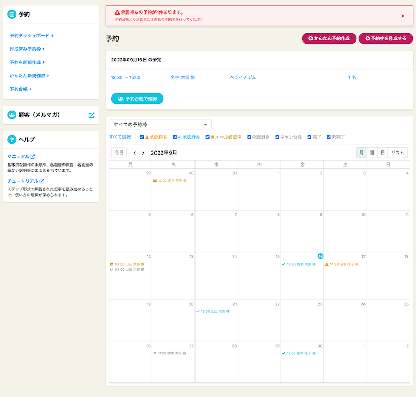Image resolution: width=416 pixels, height=397 pixels.
Task: Disable the メール確認中 filter checkbox
Action: 207,137
